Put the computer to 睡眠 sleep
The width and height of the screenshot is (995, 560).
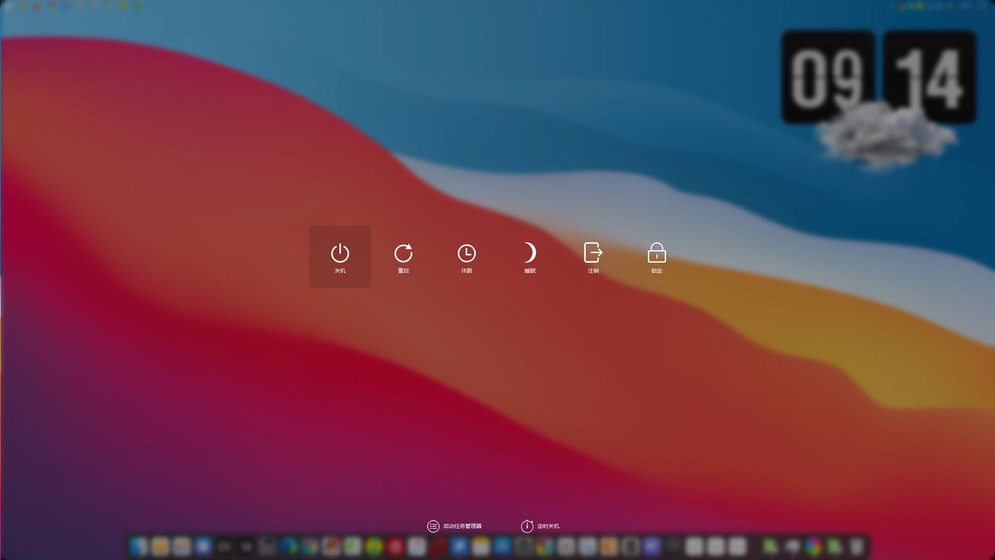(x=530, y=256)
